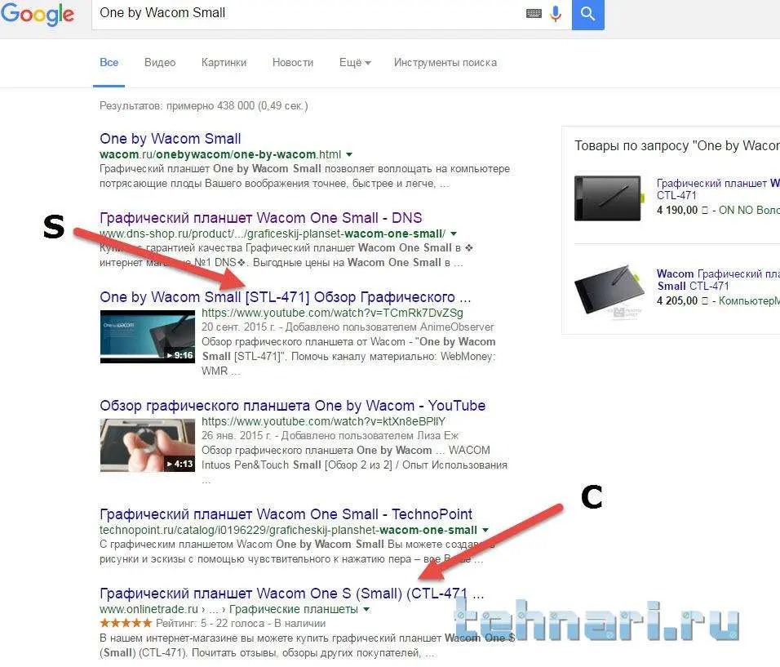
Task: Open 'Wacom Графический' product link at 4 205,00
Action: pyautogui.click(x=718, y=280)
